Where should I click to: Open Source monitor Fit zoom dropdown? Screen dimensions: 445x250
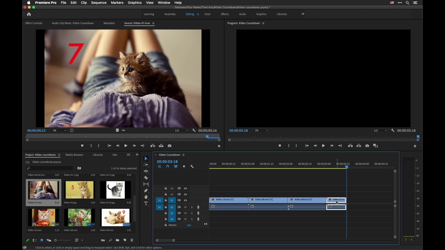59,130
